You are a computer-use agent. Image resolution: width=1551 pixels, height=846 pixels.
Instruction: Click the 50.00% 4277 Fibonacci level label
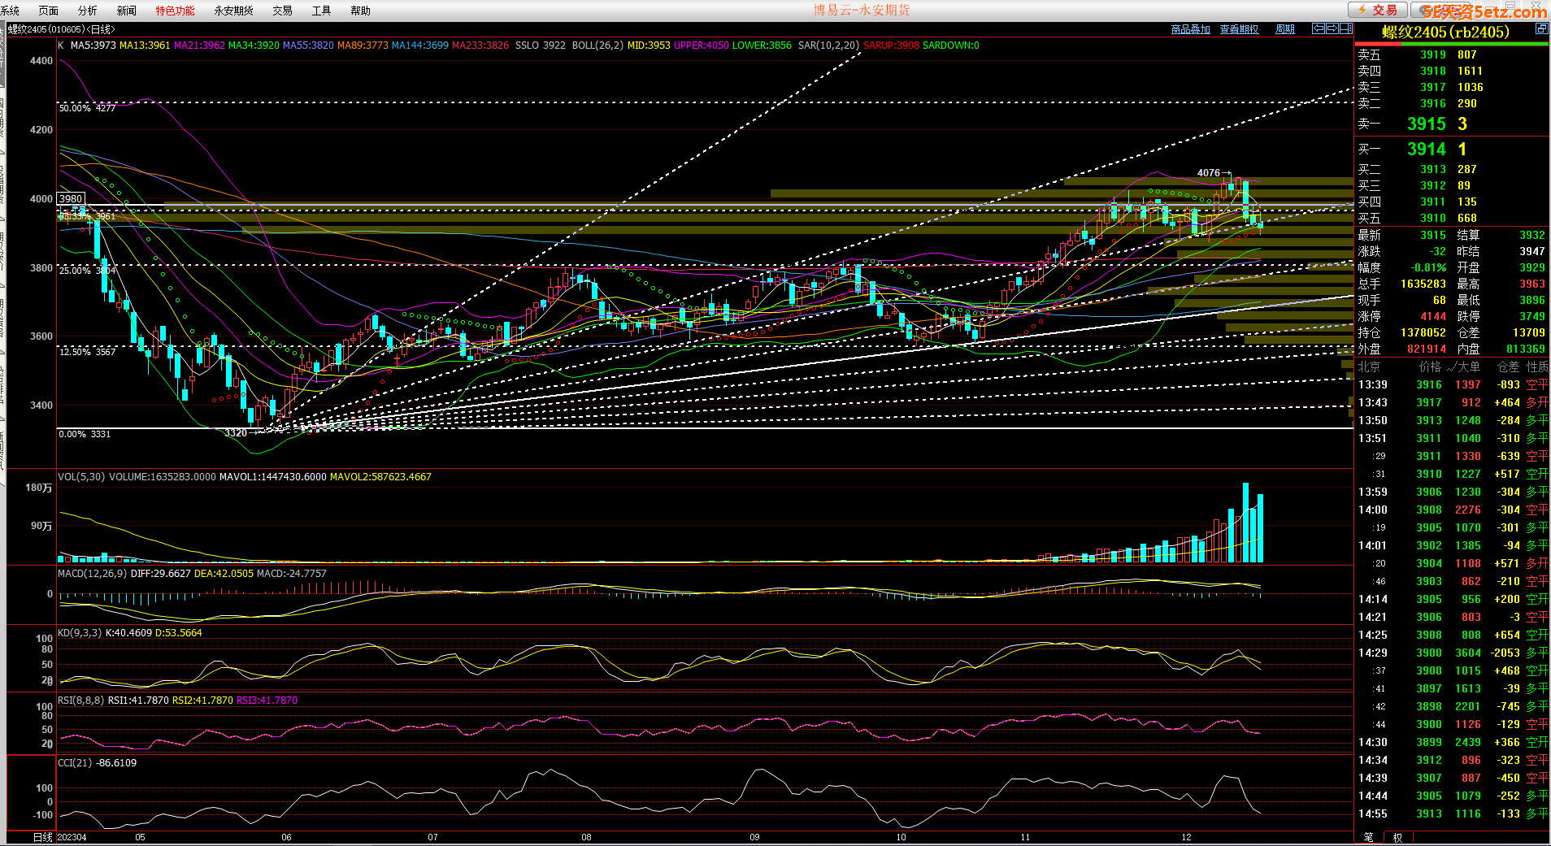coord(87,108)
